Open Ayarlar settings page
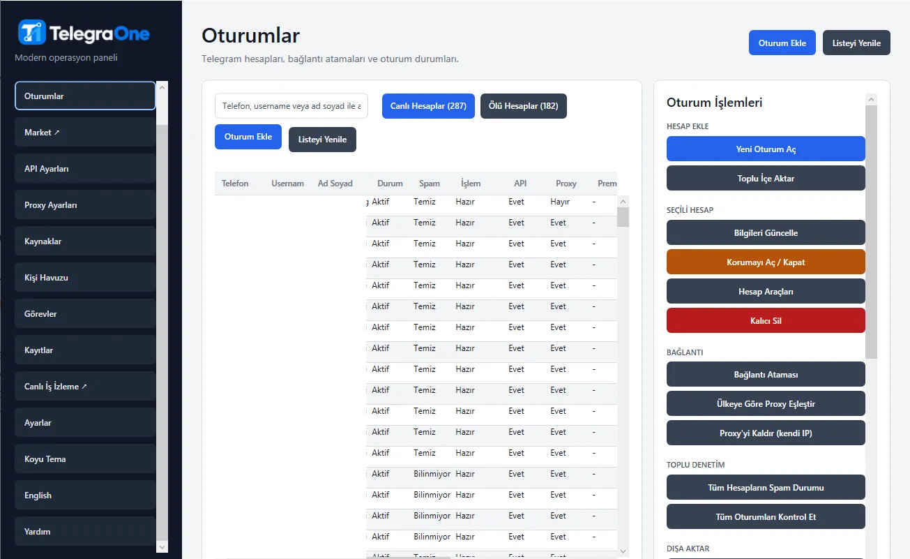910x559 pixels. click(85, 423)
